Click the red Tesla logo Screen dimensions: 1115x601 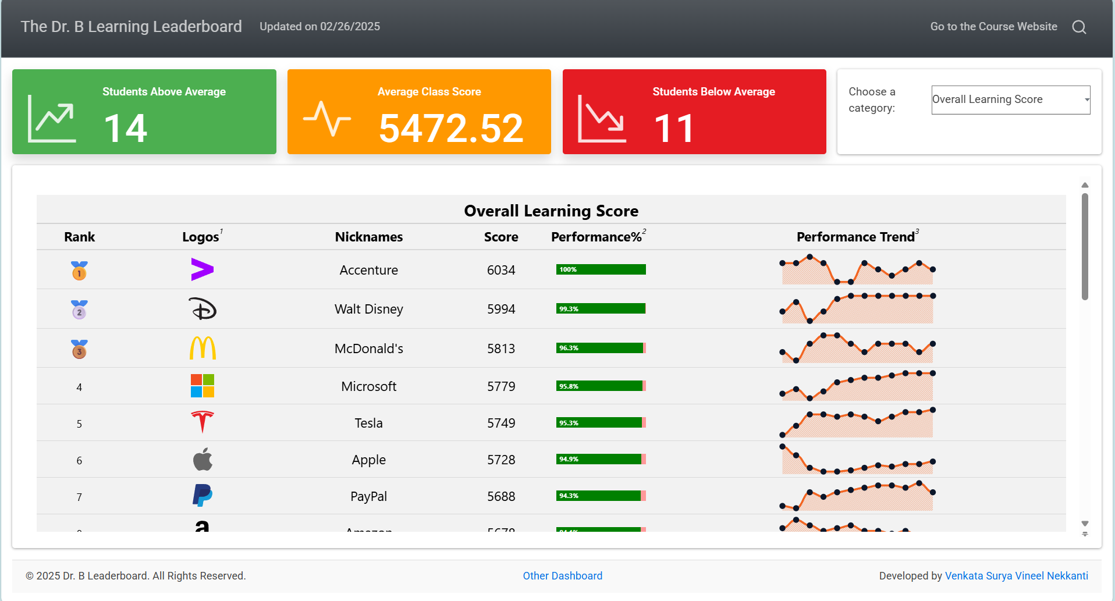click(x=203, y=422)
